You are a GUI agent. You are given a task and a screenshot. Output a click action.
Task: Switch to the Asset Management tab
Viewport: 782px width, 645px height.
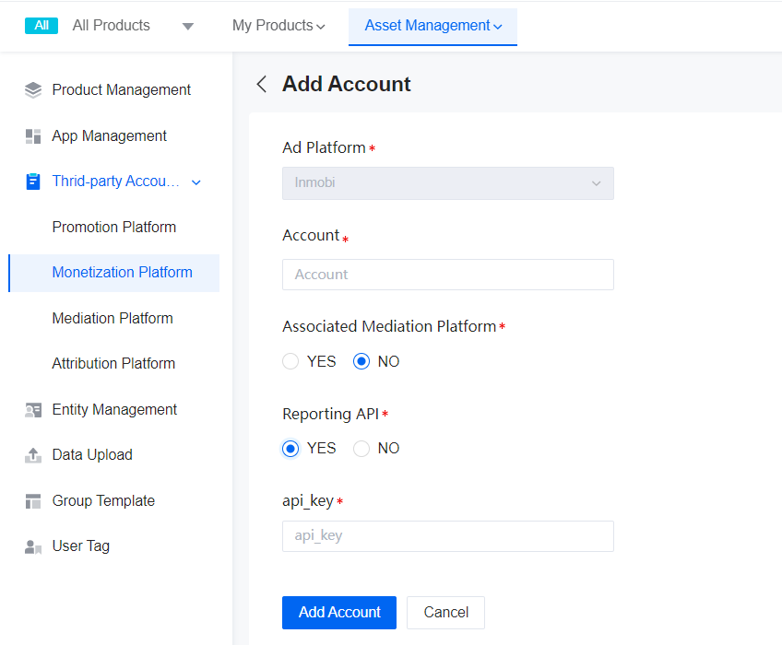click(432, 26)
